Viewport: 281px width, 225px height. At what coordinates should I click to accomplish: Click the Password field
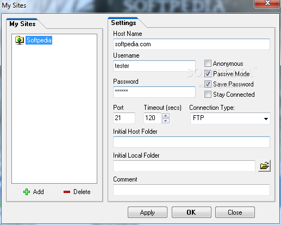pyautogui.click(x=154, y=92)
